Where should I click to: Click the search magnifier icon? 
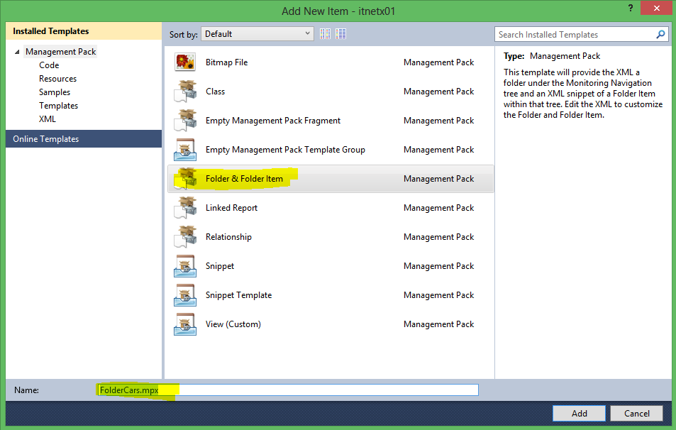[x=660, y=34]
